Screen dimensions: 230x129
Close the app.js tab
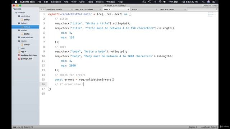(x=157, y=9)
